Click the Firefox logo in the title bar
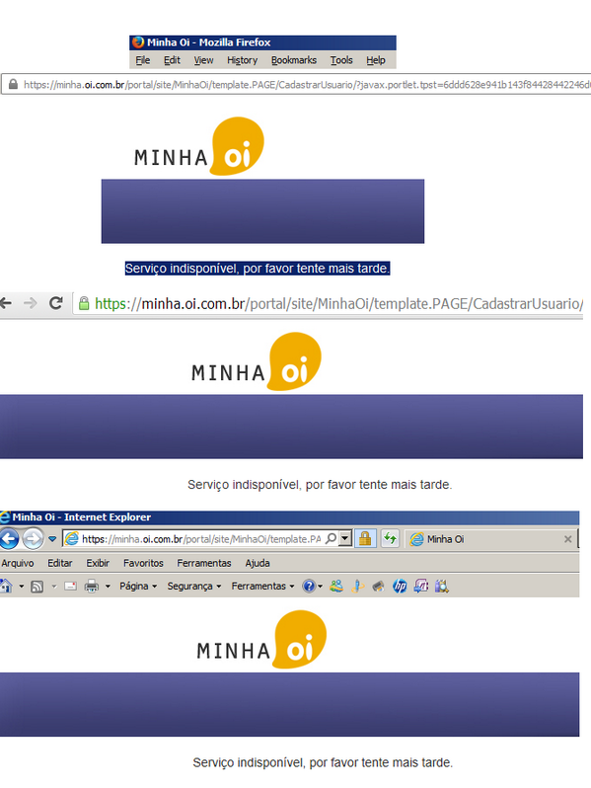This screenshot has width=591, height=788. (138, 42)
